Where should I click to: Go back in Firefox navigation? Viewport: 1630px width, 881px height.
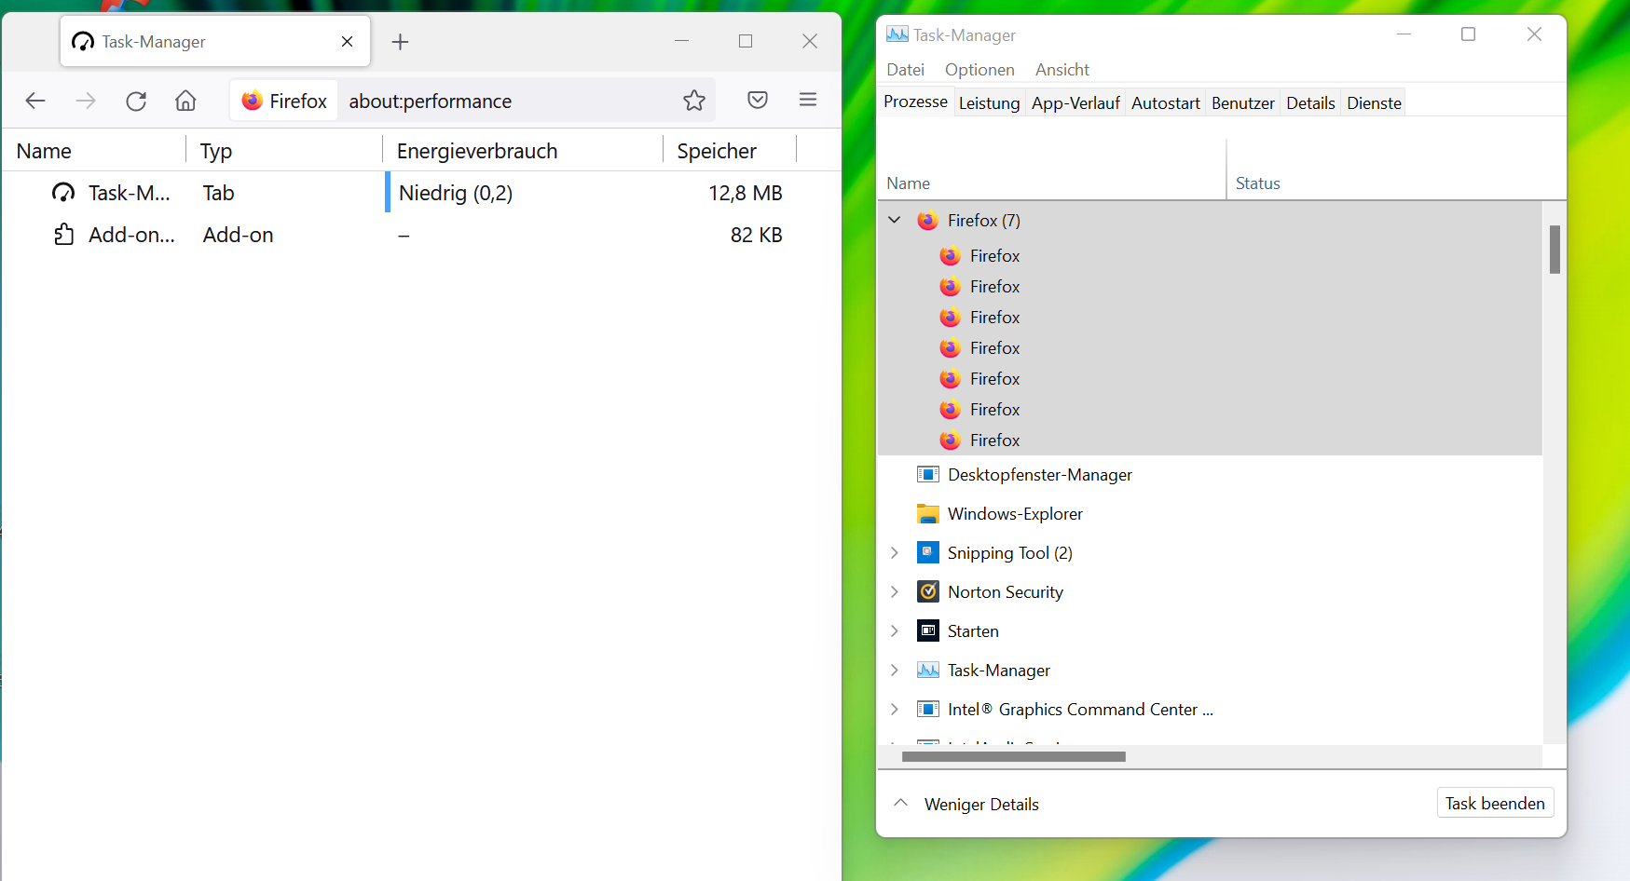pyautogui.click(x=35, y=101)
